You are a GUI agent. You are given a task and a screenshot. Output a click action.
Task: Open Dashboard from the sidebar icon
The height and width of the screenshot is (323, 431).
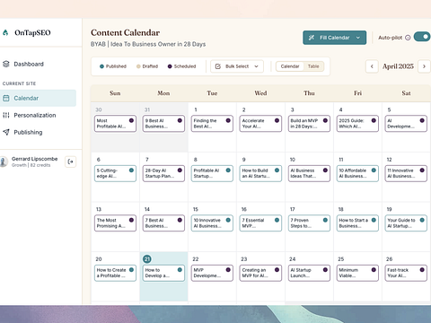pyautogui.click(x=6, y=64)
